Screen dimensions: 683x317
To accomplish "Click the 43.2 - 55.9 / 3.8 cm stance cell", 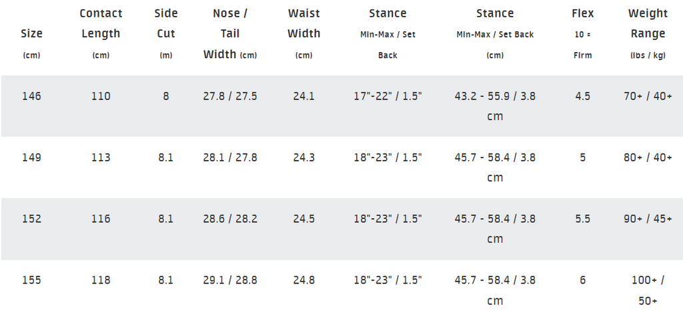I will [x=495, y=106].
